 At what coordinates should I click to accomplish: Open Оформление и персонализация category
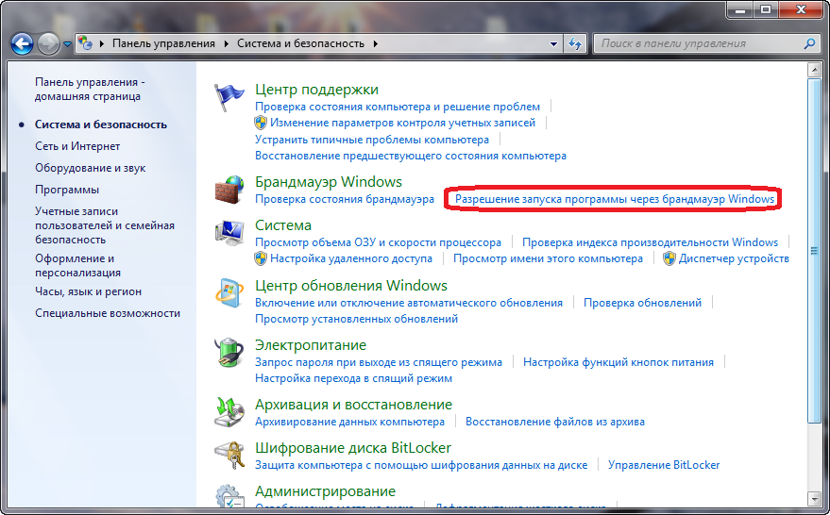point(77,265)
